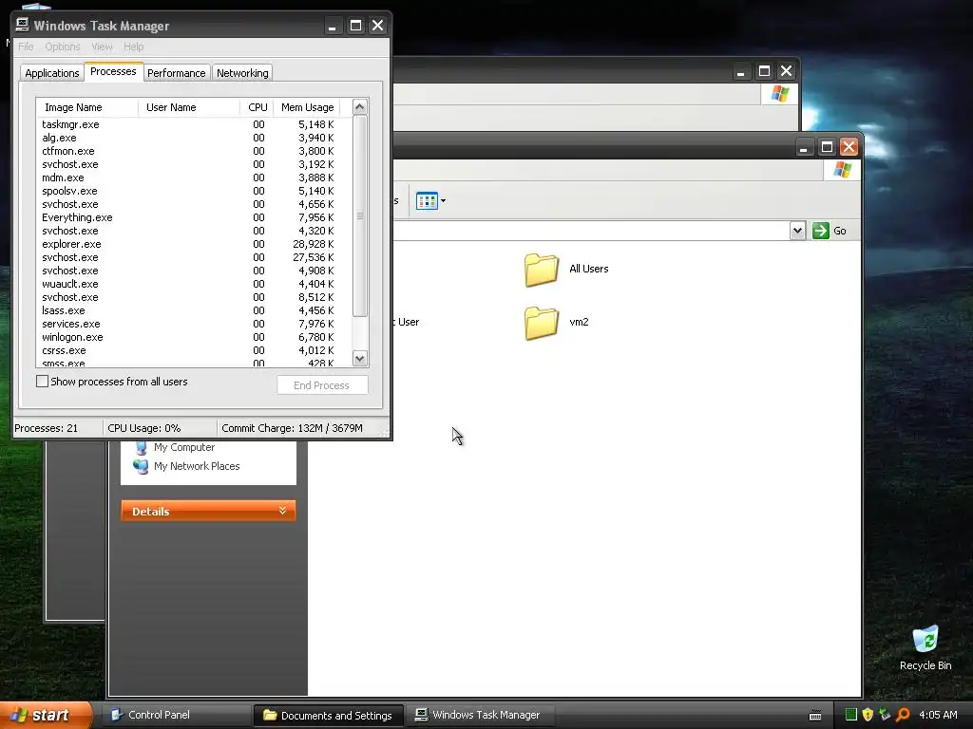The width and height of the screenshot is (973, 729).
Task: Click the CPU Usage: 0% status entry
Action: (144, 428)
